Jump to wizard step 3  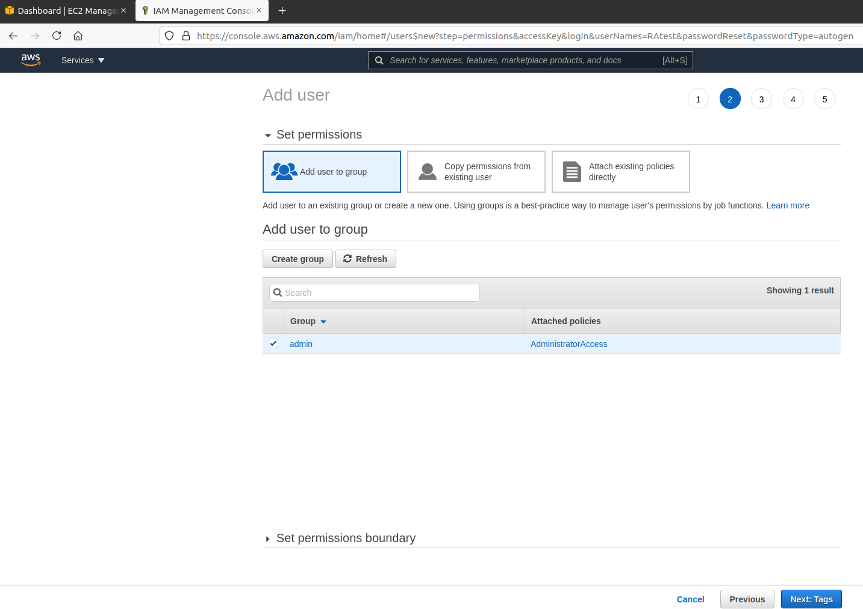[761, 99]
